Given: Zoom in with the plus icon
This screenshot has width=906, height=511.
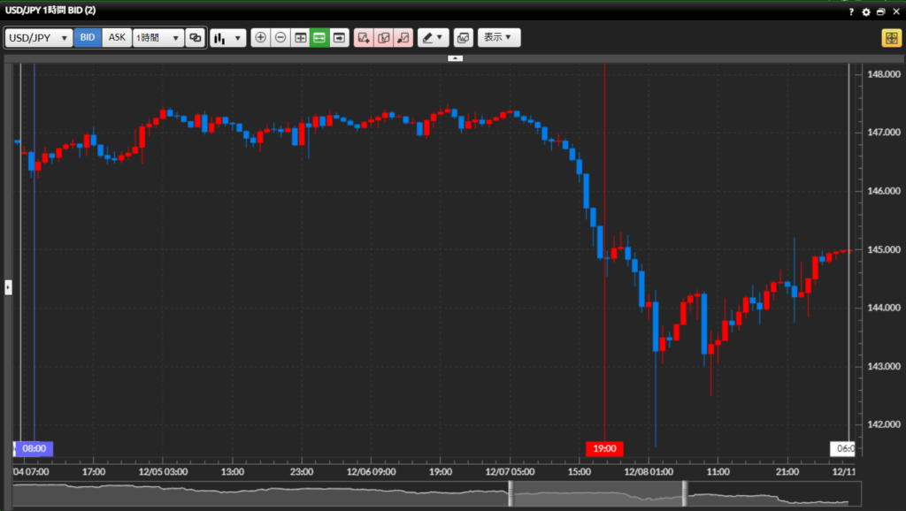Looking at the screenshot, I should pyautogui.click(x=260, y=38).
